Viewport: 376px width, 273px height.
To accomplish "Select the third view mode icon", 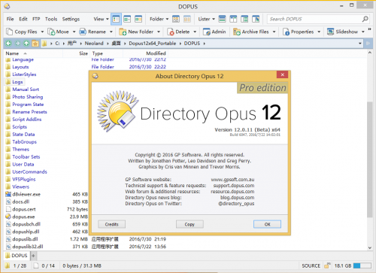I will pyautogui.click(x=138, y=19).
